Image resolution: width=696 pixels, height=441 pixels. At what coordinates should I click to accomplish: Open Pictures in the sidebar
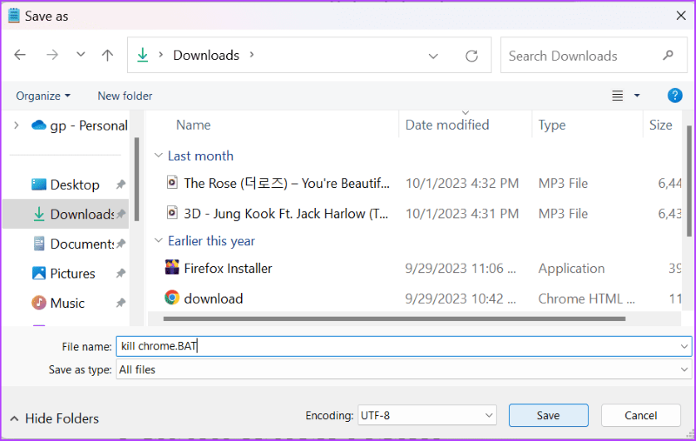coord(64,273)
